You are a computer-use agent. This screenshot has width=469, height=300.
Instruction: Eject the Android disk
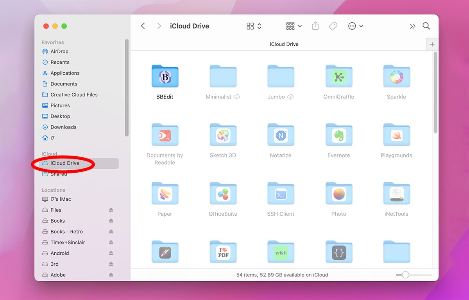click(111, 253)
